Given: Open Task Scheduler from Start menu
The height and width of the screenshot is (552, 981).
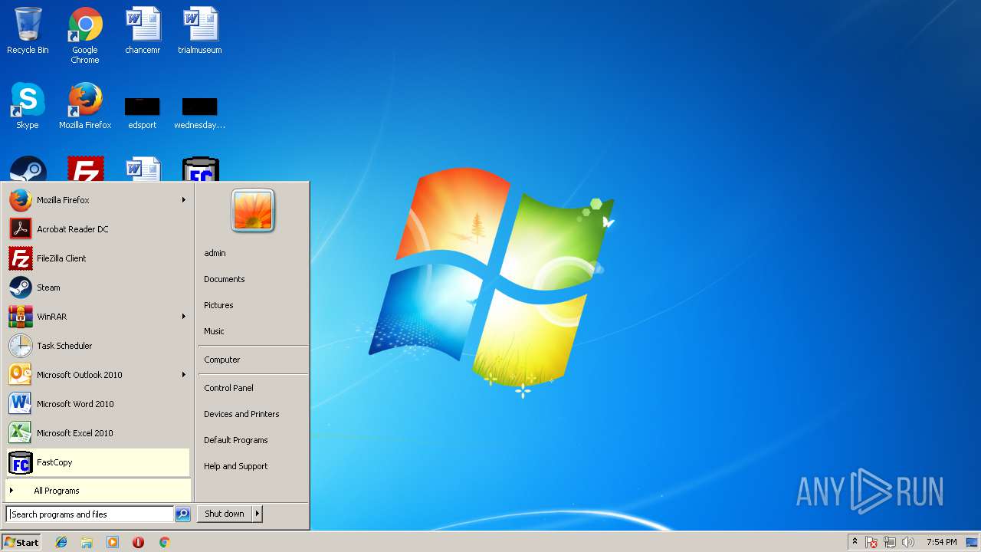Looking at the screenshot, I should [x=97, y=346].
